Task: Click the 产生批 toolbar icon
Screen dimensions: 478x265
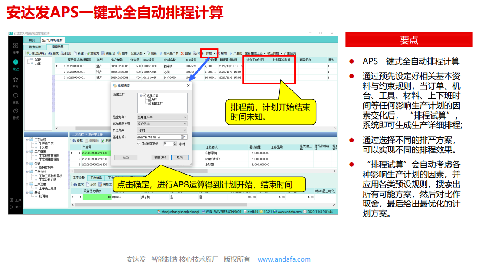Action: [x=231, y=53]
